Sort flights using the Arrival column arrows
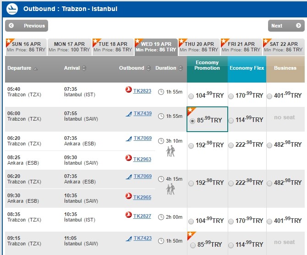Screen dimensions: 307x255 coord(84,68)
